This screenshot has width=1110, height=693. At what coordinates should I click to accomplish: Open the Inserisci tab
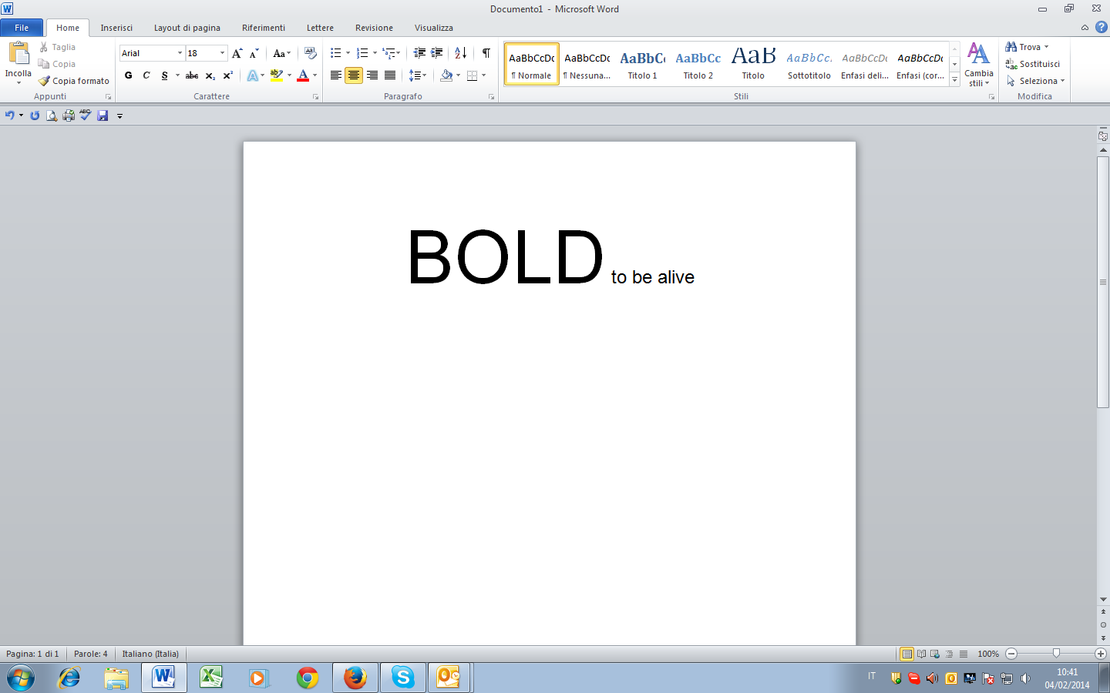[116, 28]
